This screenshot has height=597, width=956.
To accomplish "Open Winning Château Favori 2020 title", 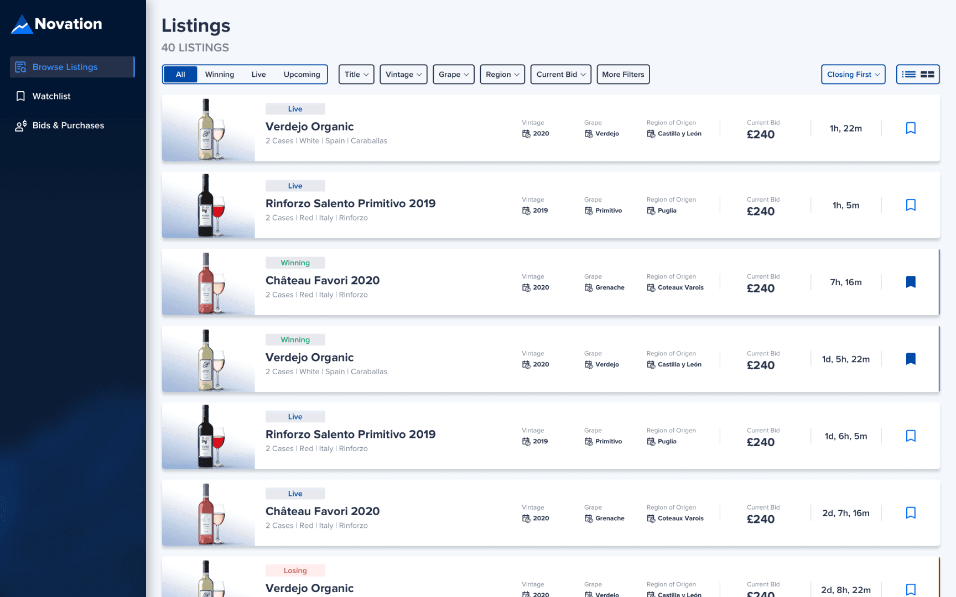I will (x=323, y=280).
